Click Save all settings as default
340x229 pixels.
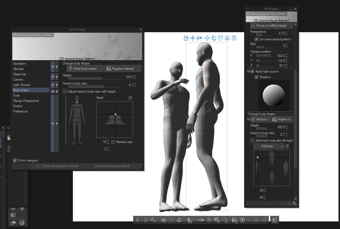tap(112, 166)
